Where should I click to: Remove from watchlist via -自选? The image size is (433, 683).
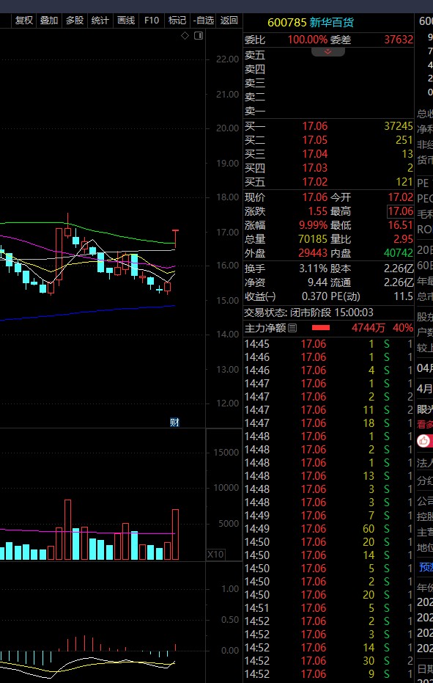204,20
